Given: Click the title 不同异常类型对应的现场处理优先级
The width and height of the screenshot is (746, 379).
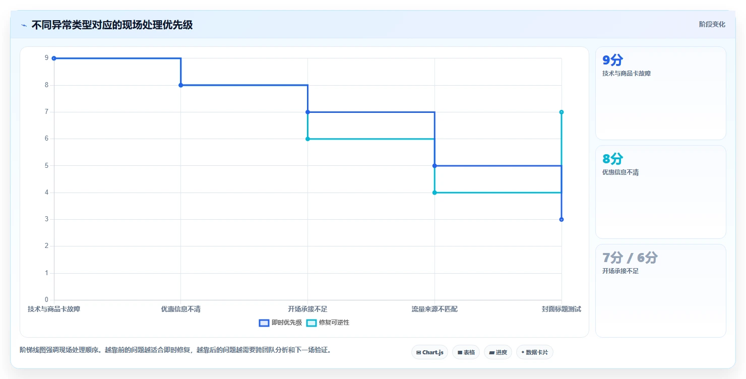Looking at the screenshot, I should (x=112, y=25).
